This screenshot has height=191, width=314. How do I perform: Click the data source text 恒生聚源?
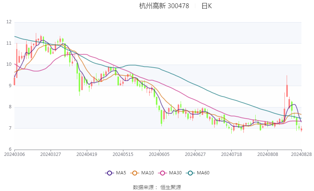(171, 187)
